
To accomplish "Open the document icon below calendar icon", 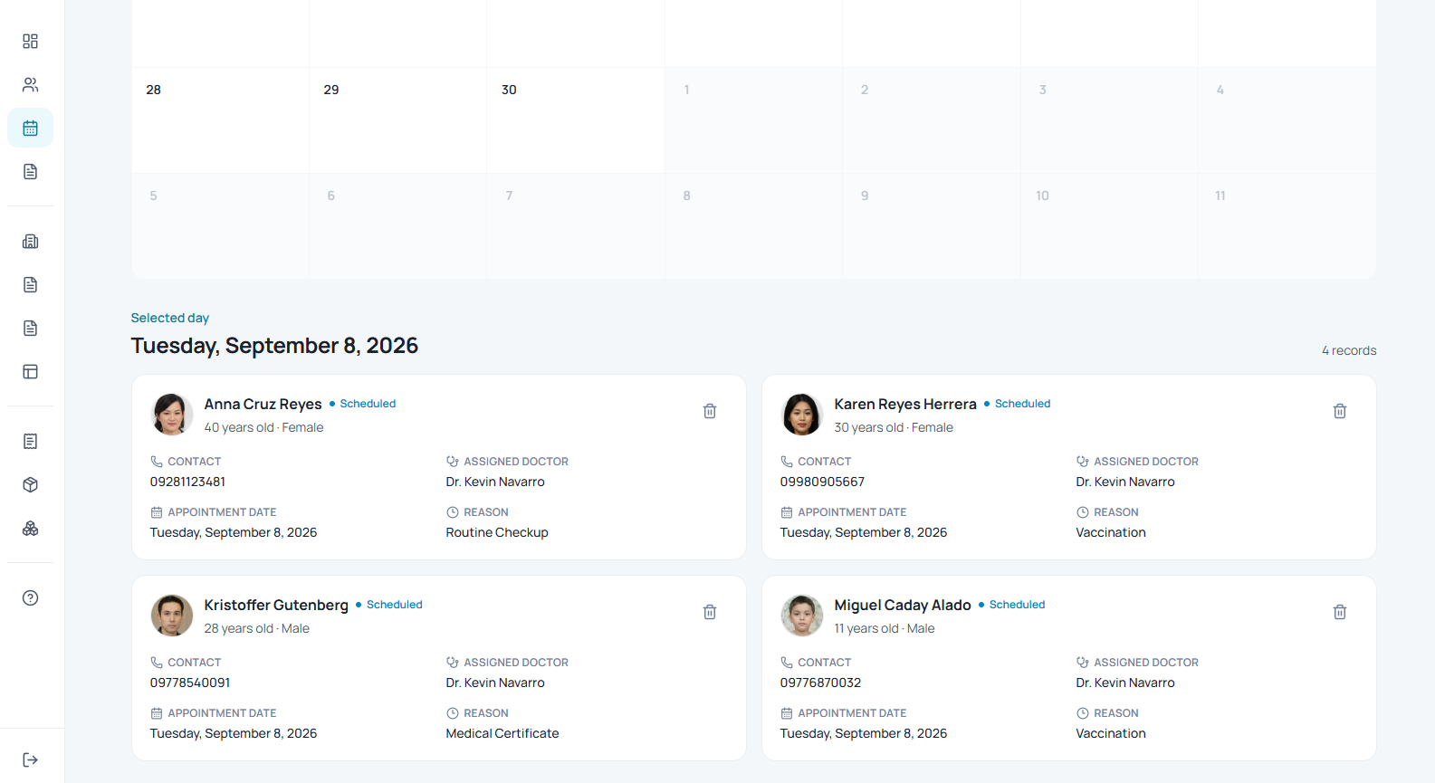I will coord(30,172).
